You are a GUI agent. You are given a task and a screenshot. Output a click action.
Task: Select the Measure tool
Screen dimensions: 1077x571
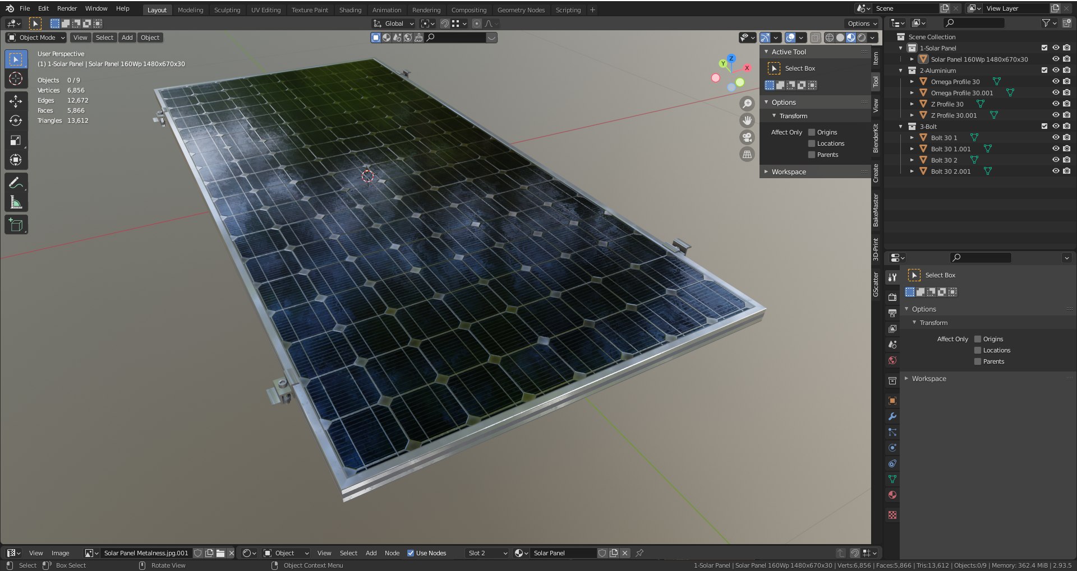[16, 202]
